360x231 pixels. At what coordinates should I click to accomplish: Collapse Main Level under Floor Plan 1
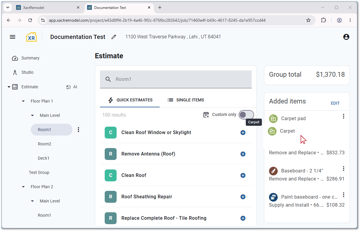[33, 115]
